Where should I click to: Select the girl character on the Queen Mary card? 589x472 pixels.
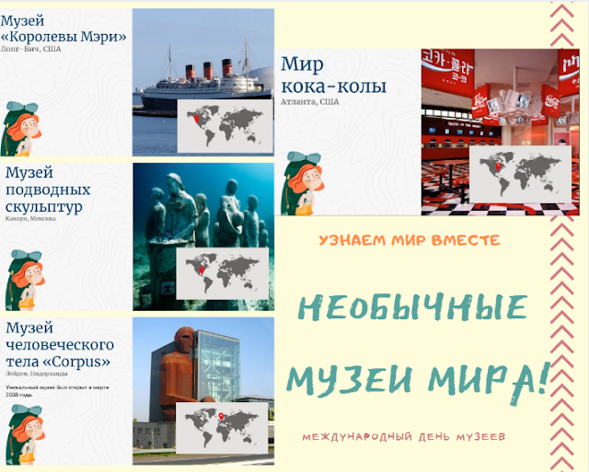(x=21, y=129)
